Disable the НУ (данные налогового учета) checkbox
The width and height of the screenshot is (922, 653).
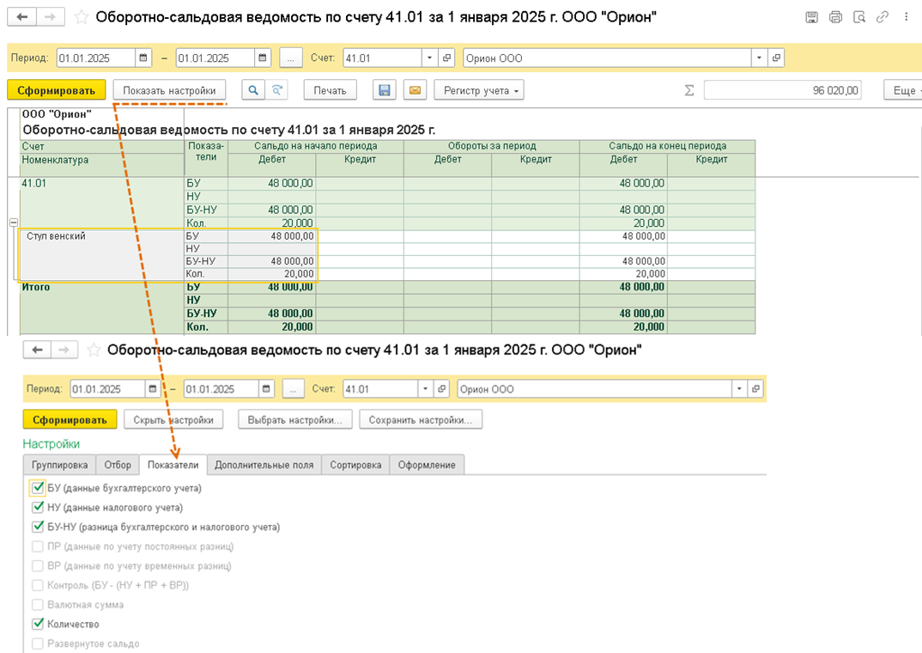click(37, 507)
